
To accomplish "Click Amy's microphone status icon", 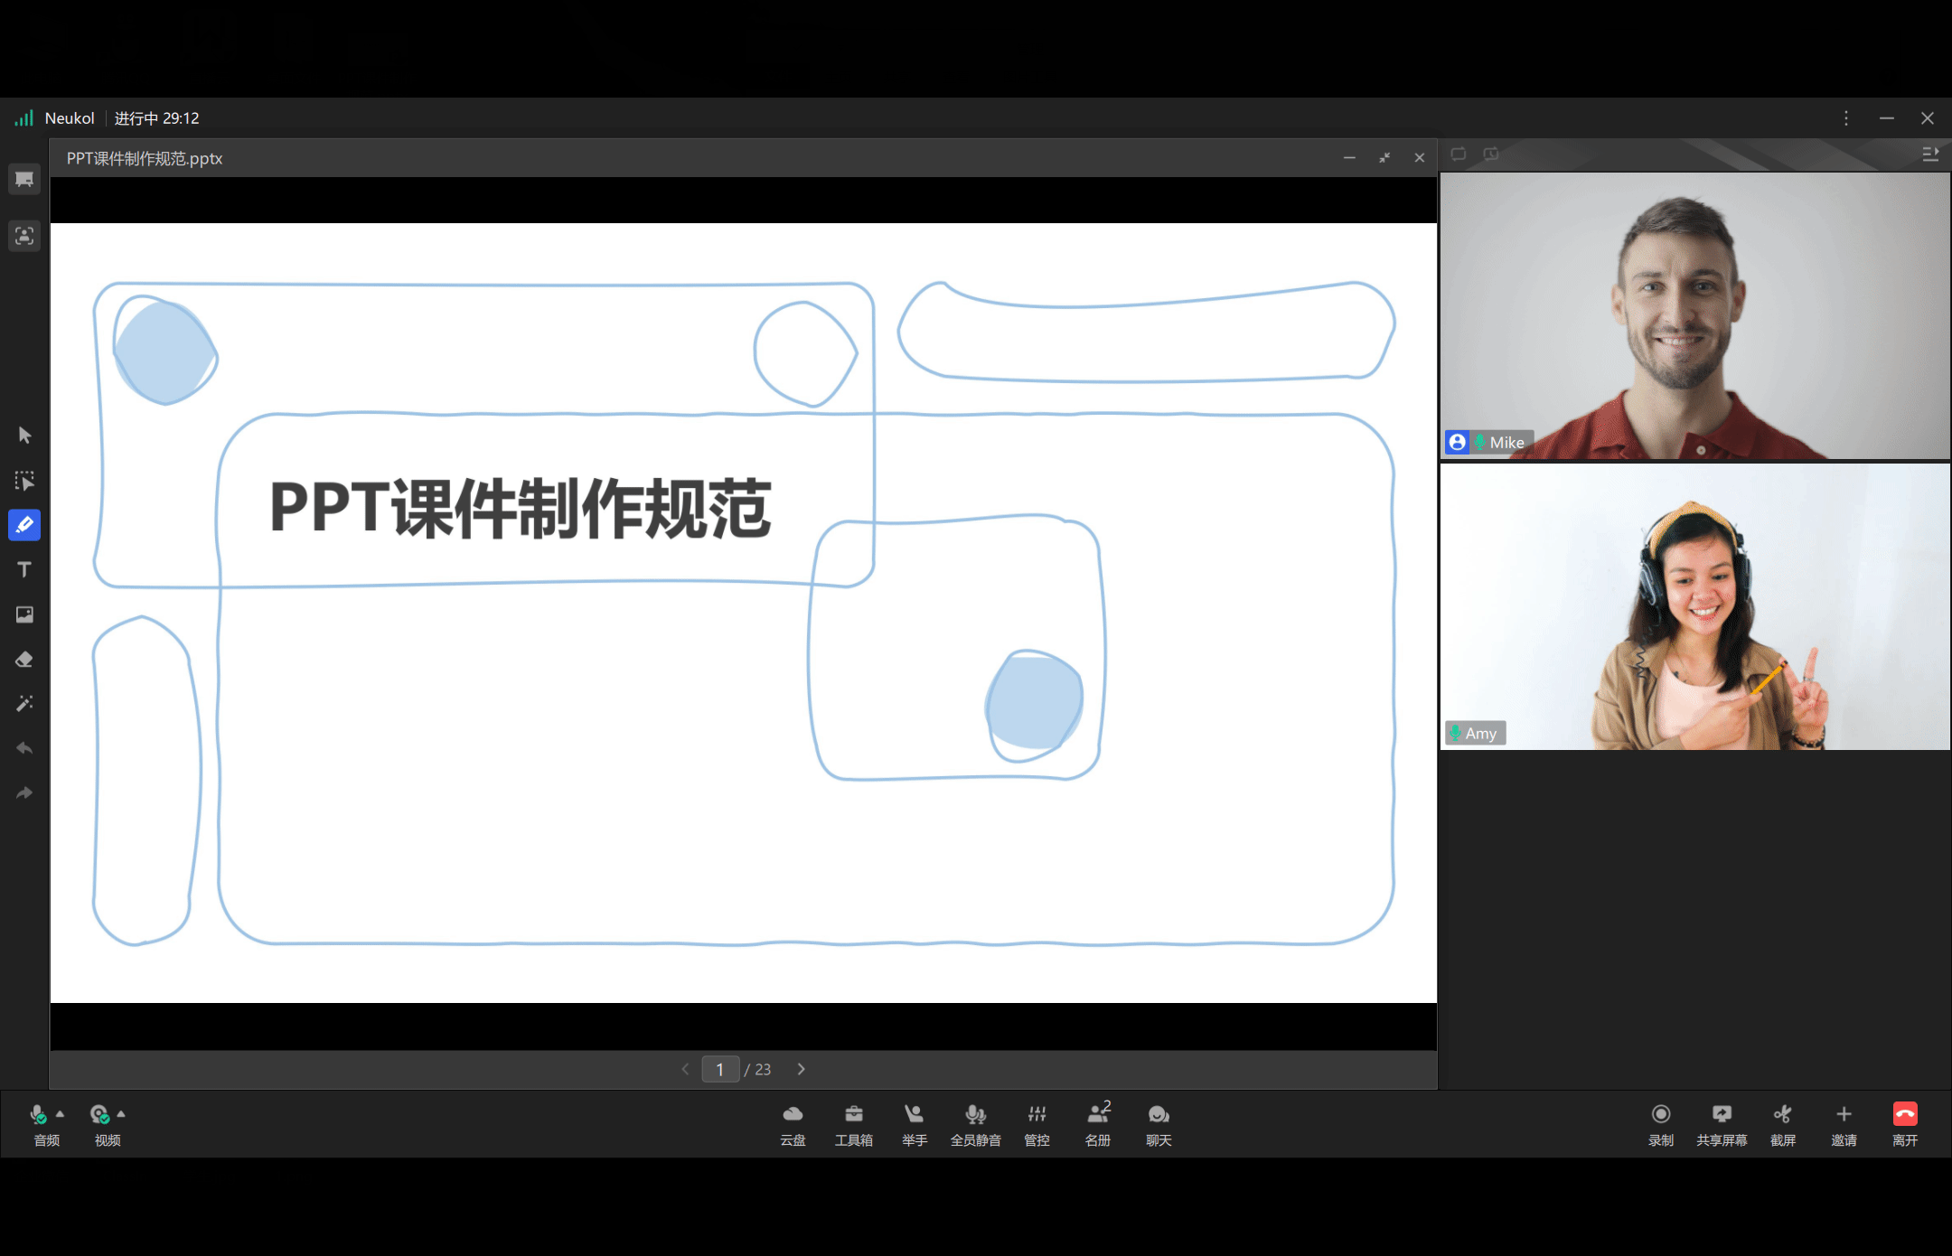I will coord(1455,733).
